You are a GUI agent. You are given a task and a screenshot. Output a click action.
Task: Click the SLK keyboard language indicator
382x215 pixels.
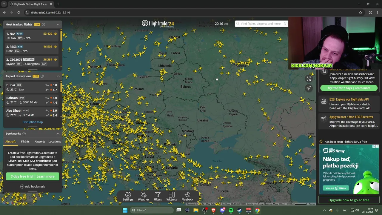[345, 210]
